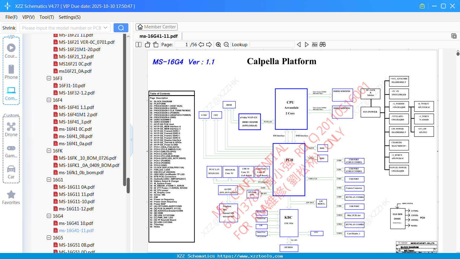Select the Phone category in sidebar

coord(11,72)
